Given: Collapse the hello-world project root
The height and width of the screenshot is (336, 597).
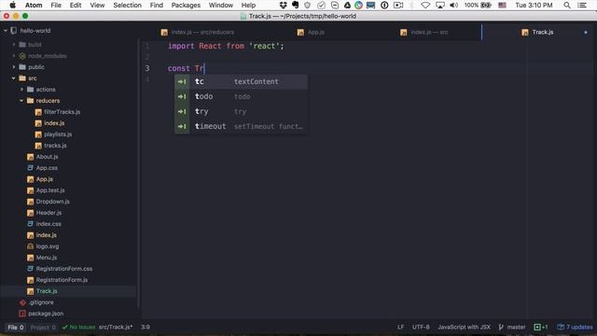Looking at the screenshot, I should 6,31.
